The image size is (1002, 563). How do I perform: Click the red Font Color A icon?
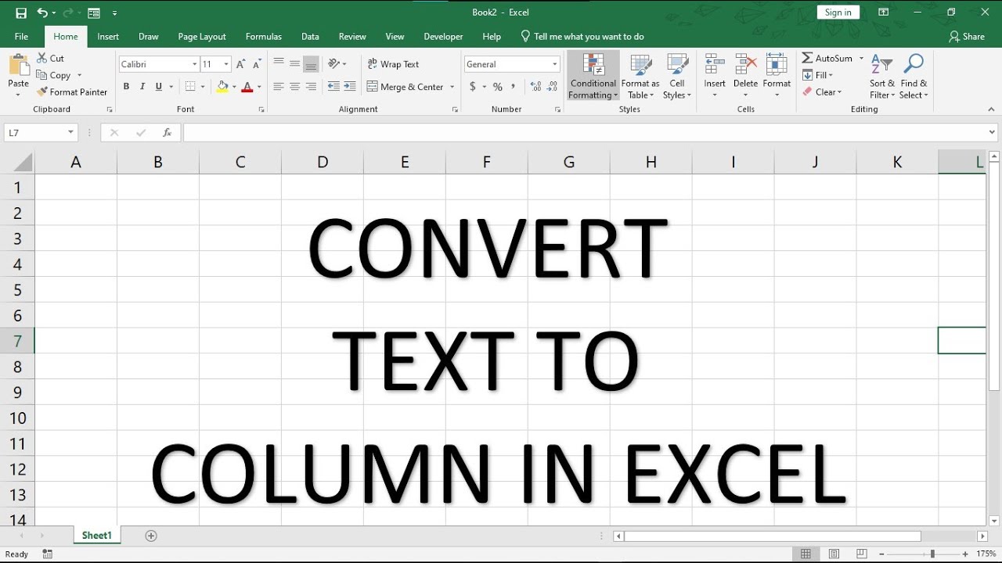pos(247,87)
